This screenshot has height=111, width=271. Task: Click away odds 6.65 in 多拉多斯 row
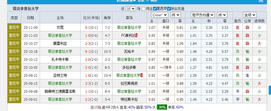tap(225, 68)
